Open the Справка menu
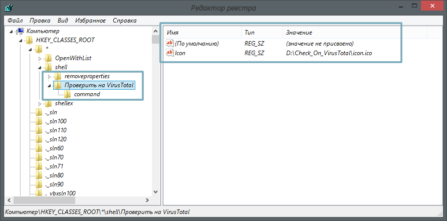This screenshot has width=447, height=221. (125, 21)
